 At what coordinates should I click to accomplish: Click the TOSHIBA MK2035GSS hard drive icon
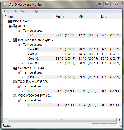pos(15,82)
